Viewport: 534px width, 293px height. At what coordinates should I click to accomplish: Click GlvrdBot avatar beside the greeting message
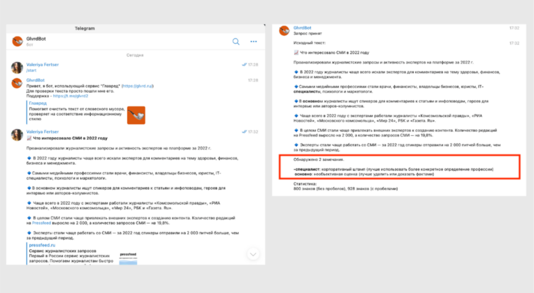click(x=17, y=83)
